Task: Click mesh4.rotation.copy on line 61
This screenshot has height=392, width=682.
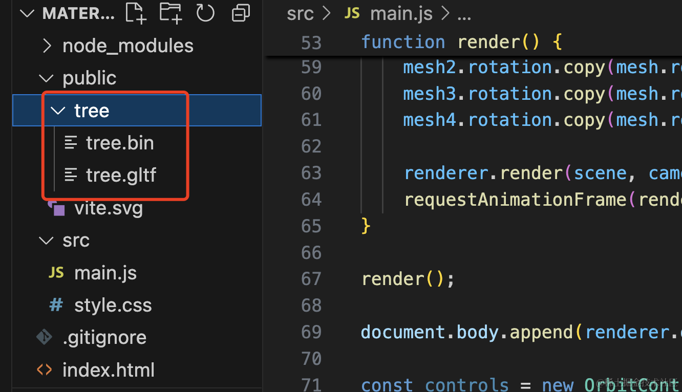Action: tap(504, 120)
